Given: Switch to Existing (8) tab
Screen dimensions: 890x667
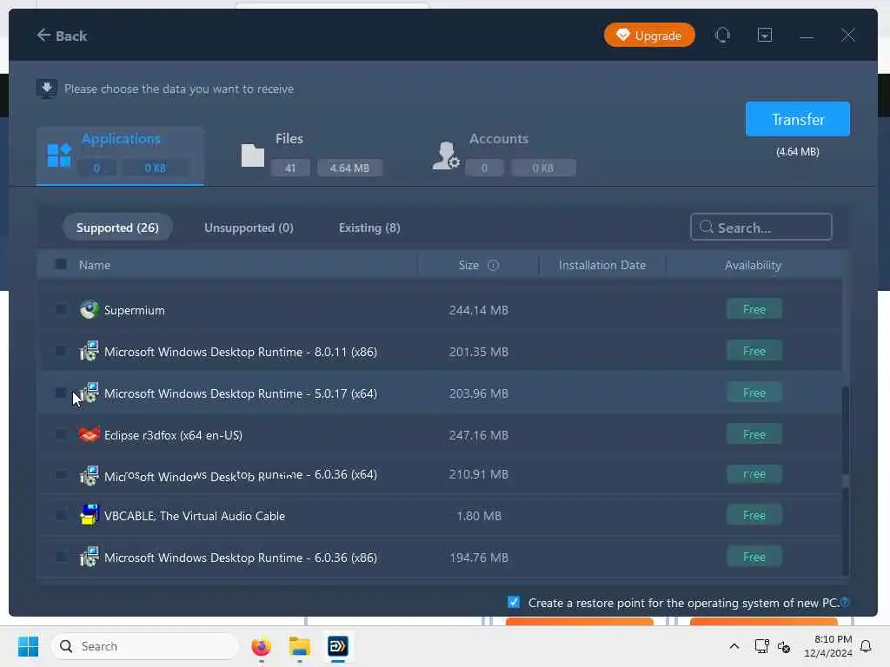Looking at the screenshot, I should point(369,228).
